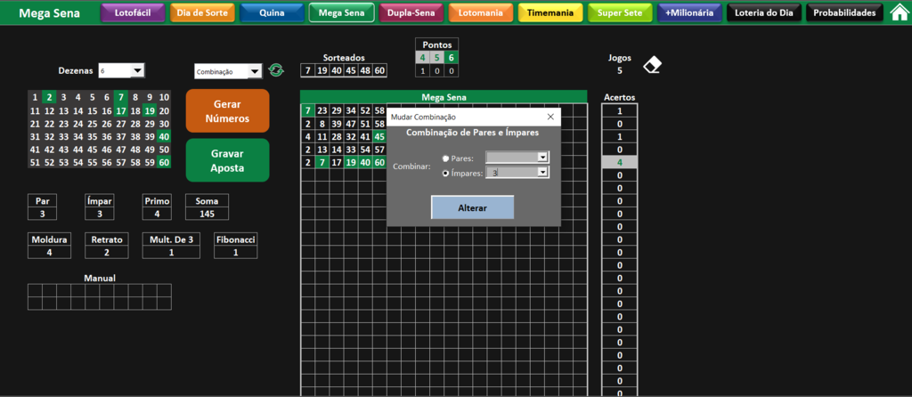Screen dimensions: 912x397
Task: Click the Ímpar value box
Action: [100, 214]
